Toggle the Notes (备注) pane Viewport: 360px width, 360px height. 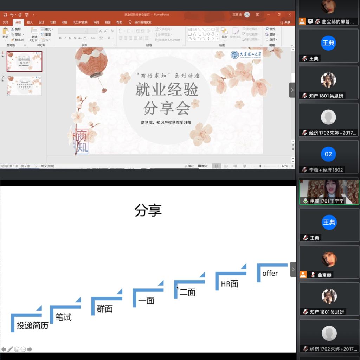189,166
